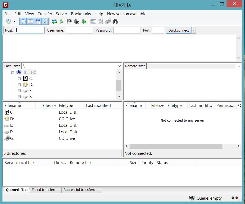Click local tree scrollbar up arrow

point(119,72)
